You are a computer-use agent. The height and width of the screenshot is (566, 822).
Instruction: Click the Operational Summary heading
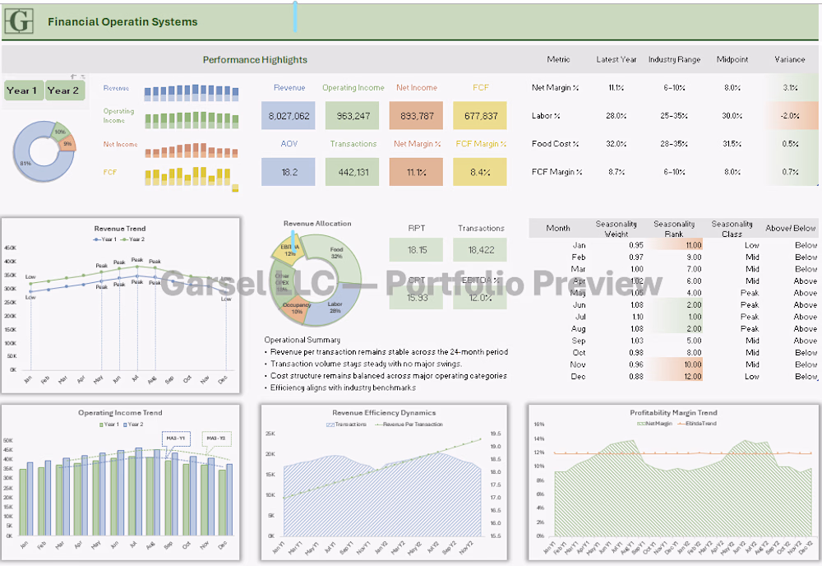coord(302,340)
